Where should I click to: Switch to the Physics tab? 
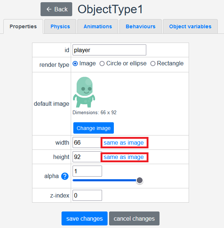click(60, 26)
